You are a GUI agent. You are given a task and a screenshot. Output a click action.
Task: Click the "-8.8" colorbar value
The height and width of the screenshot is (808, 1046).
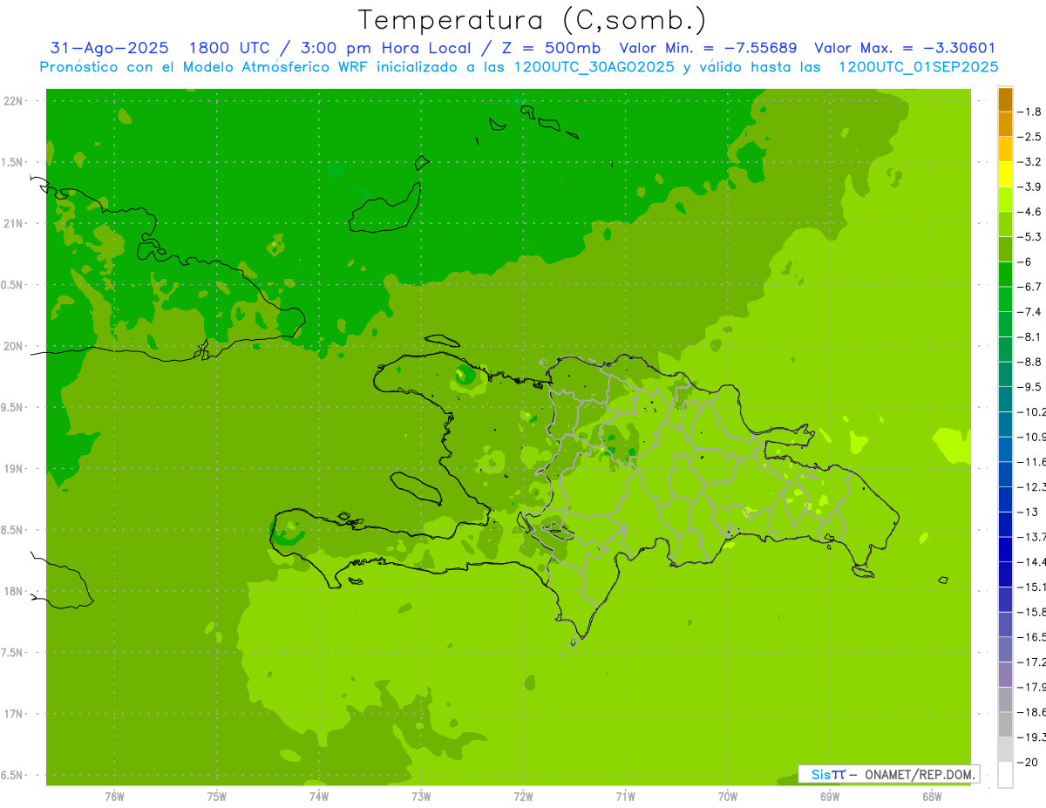click(x=1030, y=362)
